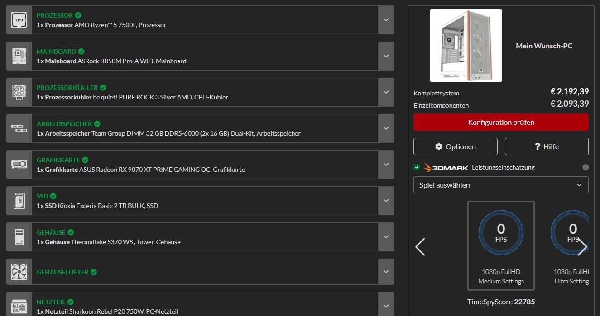This screenshot has width=600, height=316.
Task: Click the 'Mein Wunsch-PC' title
Action: tap(544, 46)
